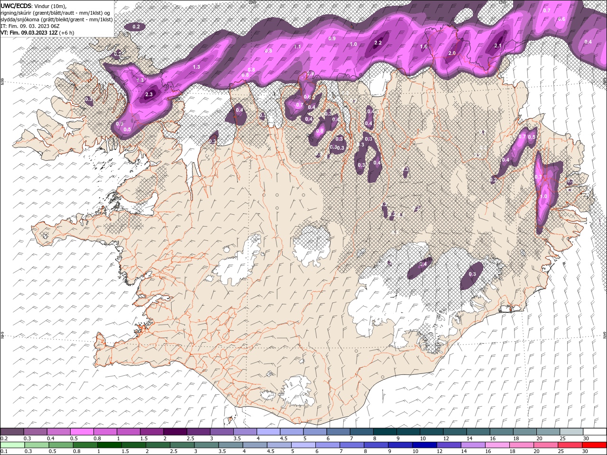Viewport: 607px width, 455px height.
Task: Click the "VT: Fim. 09.03.2023 12Z (+6 h)" line
Action: [x=37, y=32]
